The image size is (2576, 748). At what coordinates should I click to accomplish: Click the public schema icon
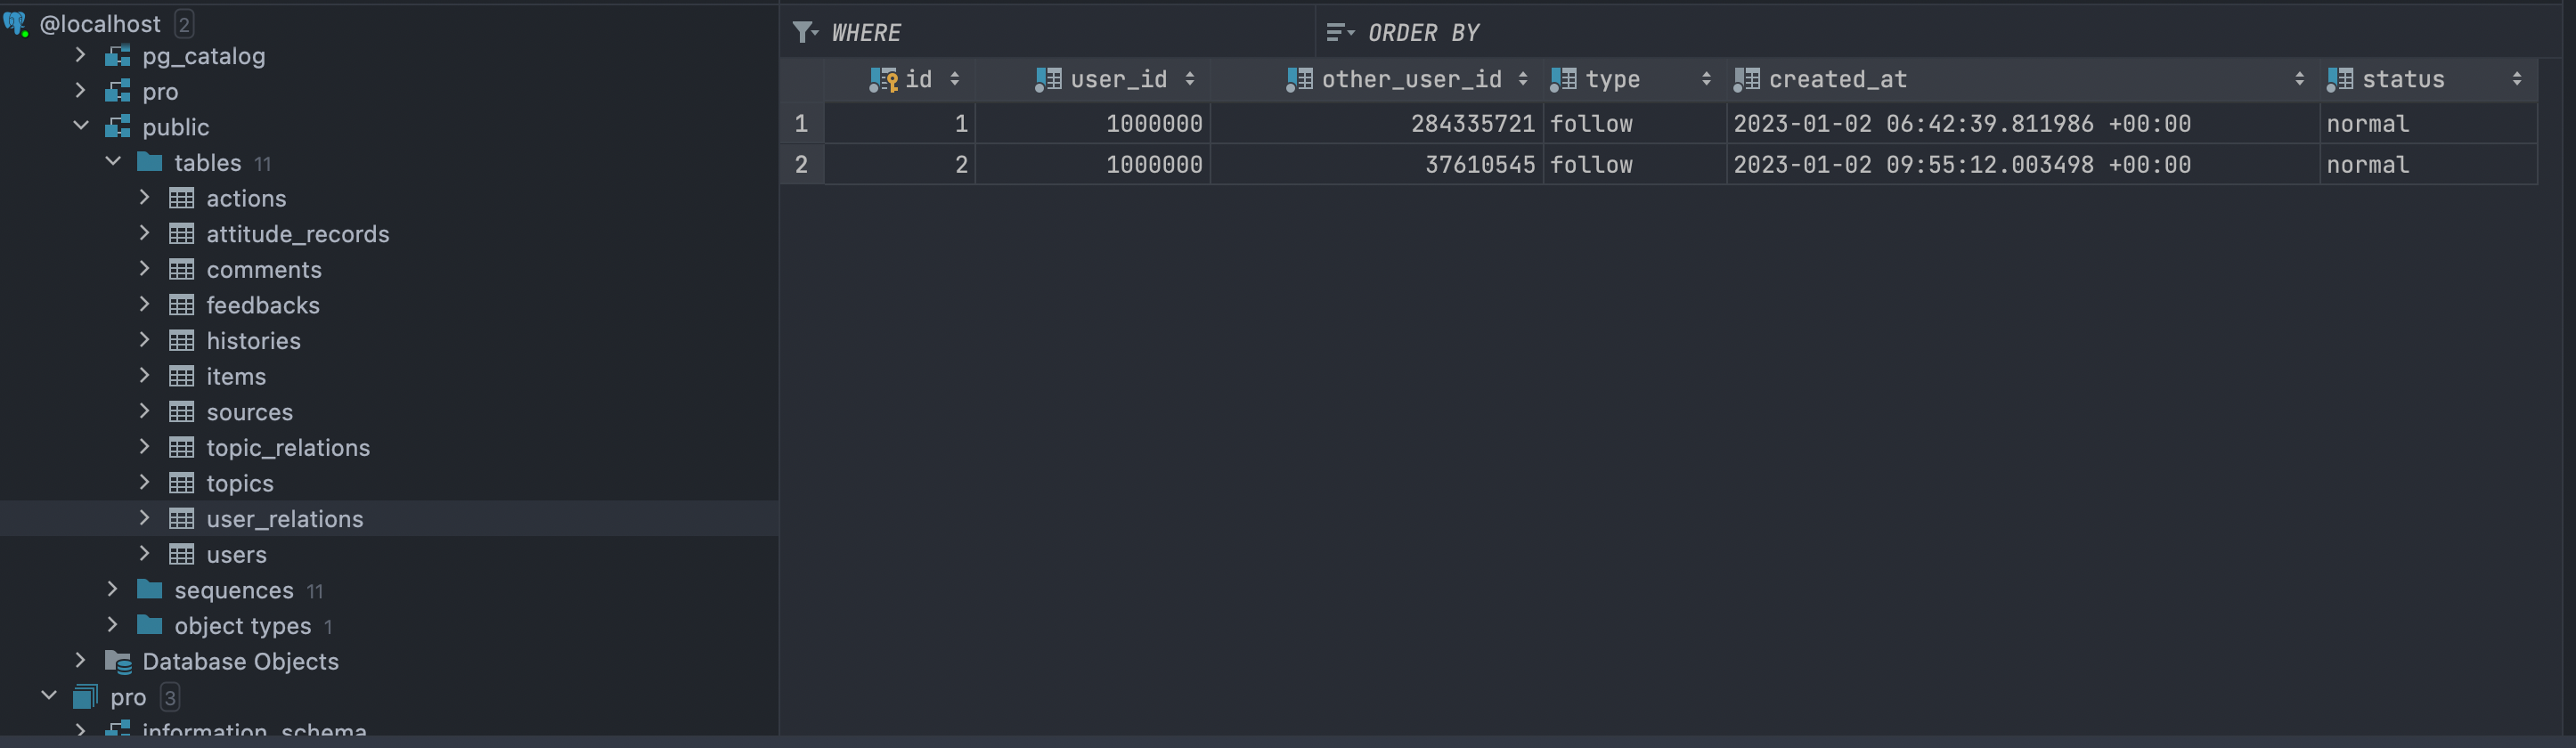click(118, 127)
